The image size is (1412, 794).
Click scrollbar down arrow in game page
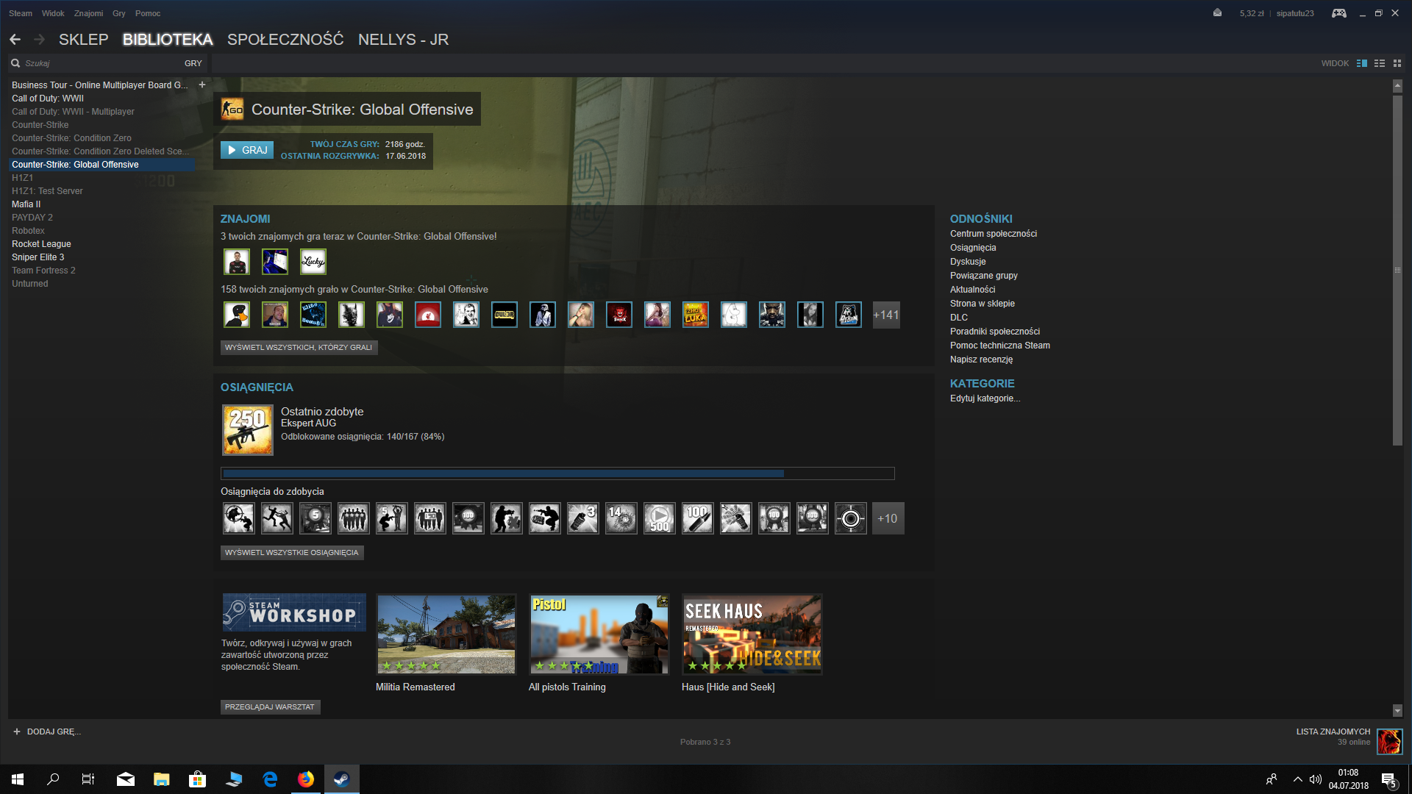click(x=1397, y=711)
